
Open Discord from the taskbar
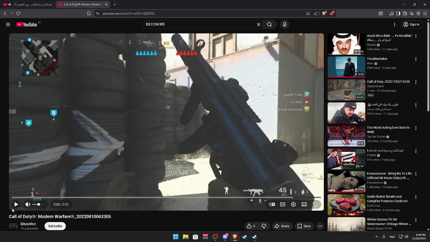[225, 237]
